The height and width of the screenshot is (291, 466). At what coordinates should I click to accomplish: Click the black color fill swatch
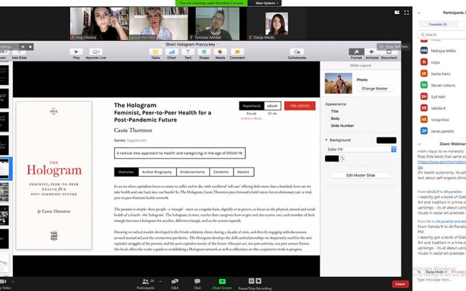pyautogui.click(x=331, y=158)
